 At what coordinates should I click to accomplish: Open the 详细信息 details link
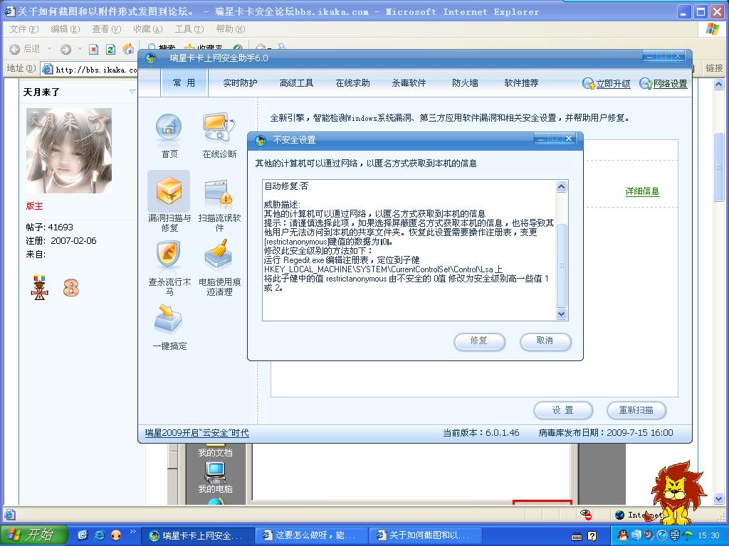click(x=642, y=191)
